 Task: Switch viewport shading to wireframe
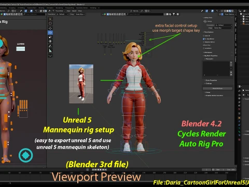point(225,11)
